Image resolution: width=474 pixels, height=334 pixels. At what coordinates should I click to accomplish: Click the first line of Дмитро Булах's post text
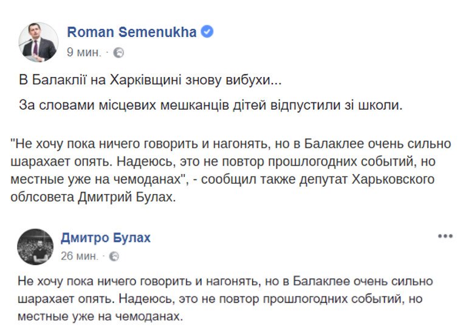pos(225,281)
